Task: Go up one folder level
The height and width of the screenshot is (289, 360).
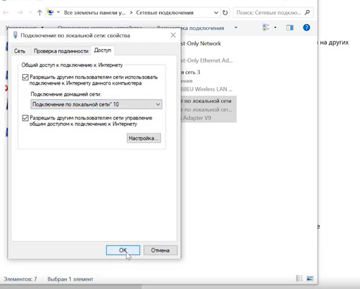Action: coord(39,13)
